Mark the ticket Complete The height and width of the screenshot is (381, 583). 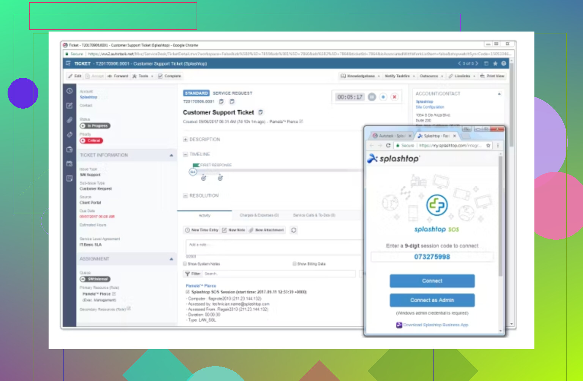170,76
